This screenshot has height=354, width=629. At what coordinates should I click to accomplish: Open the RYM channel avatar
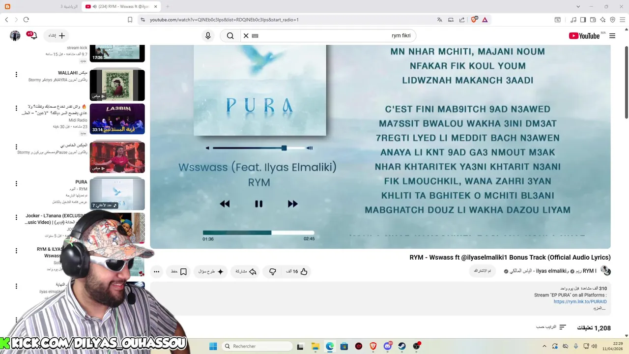click(605, 271)
